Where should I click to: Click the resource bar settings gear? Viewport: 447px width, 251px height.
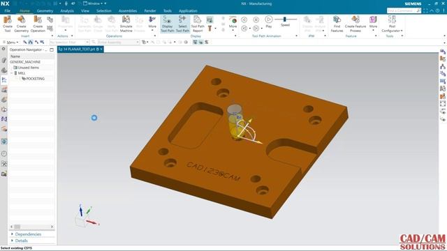coord(3,49)
